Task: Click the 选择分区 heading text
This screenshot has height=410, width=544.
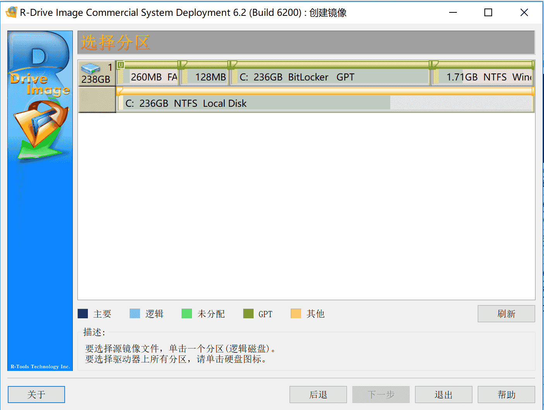Action: [115, 43]
